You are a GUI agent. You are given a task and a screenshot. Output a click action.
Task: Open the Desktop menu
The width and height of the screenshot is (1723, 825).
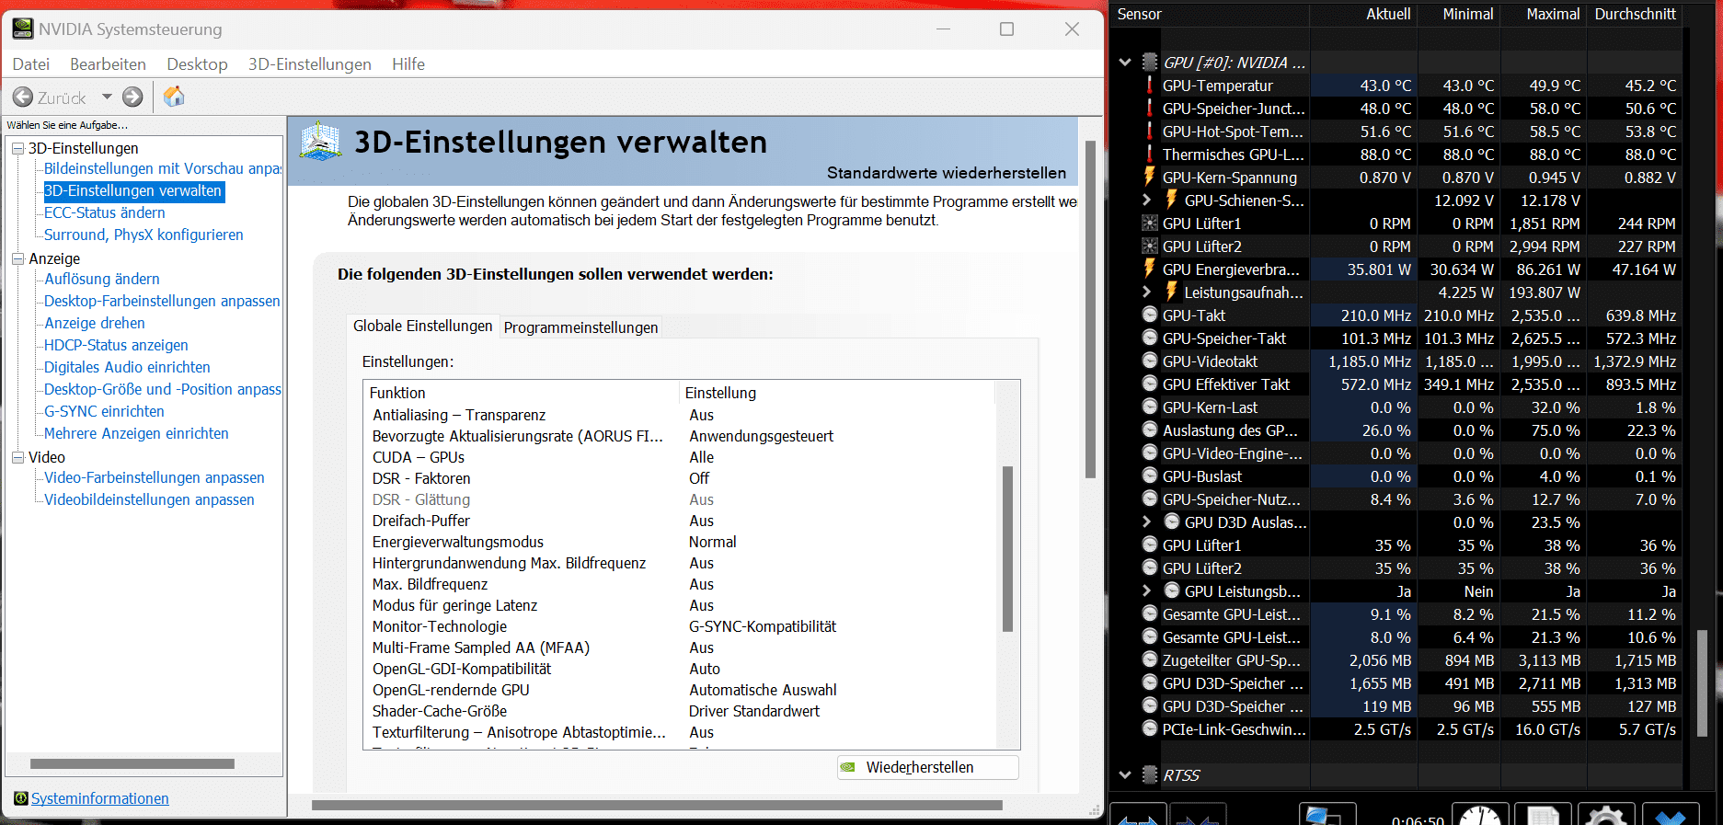pos(197,64)
